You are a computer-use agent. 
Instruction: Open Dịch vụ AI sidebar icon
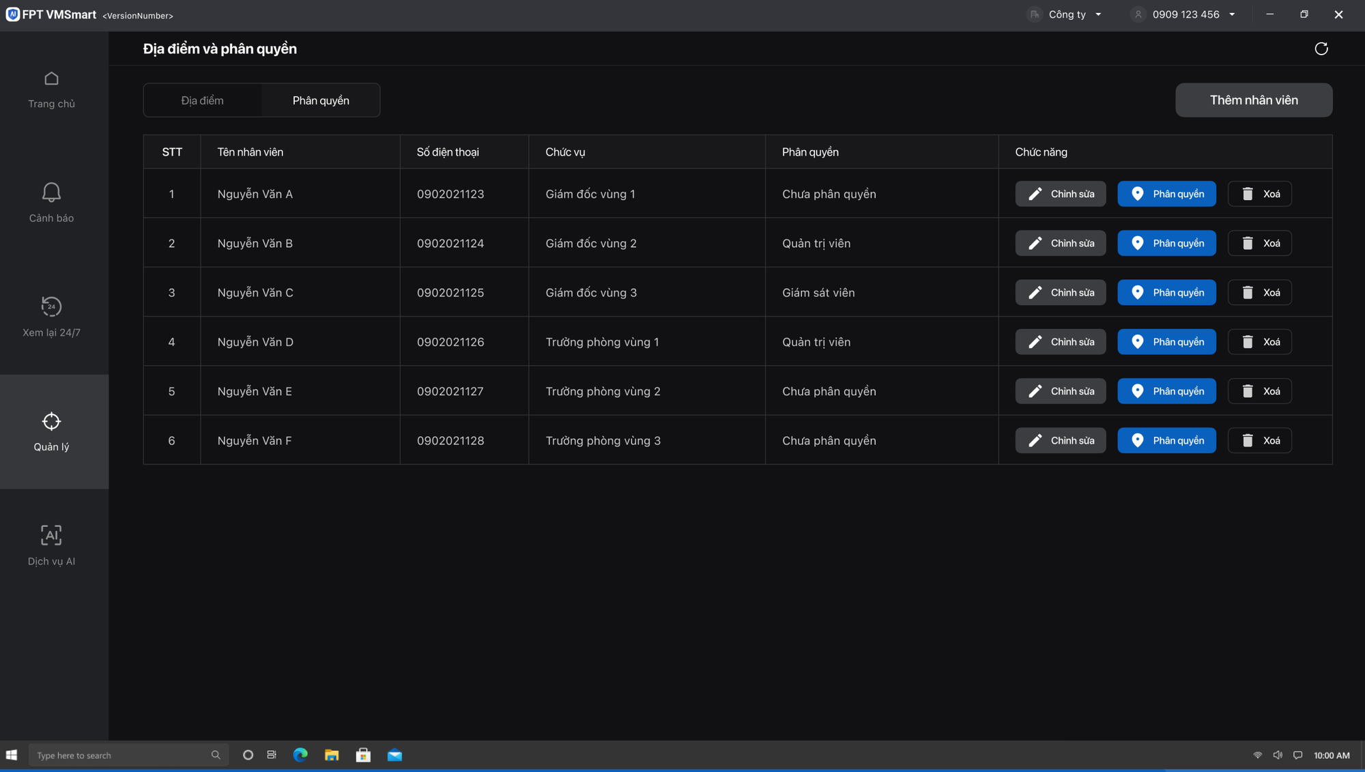pos(51,535)
